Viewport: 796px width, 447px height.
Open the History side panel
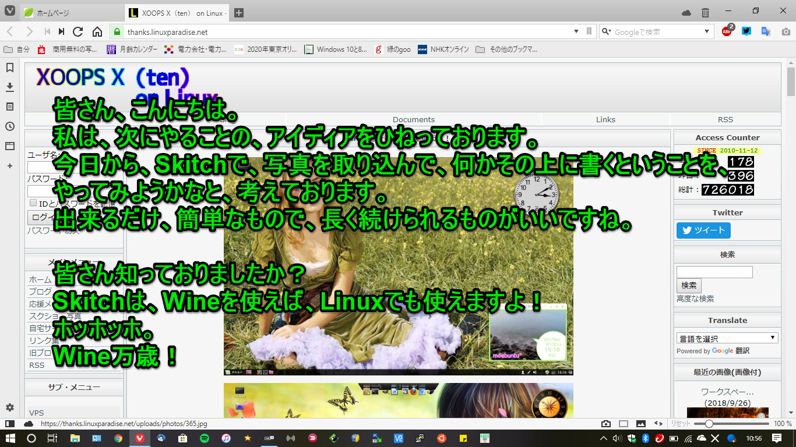tap(10, 126)
